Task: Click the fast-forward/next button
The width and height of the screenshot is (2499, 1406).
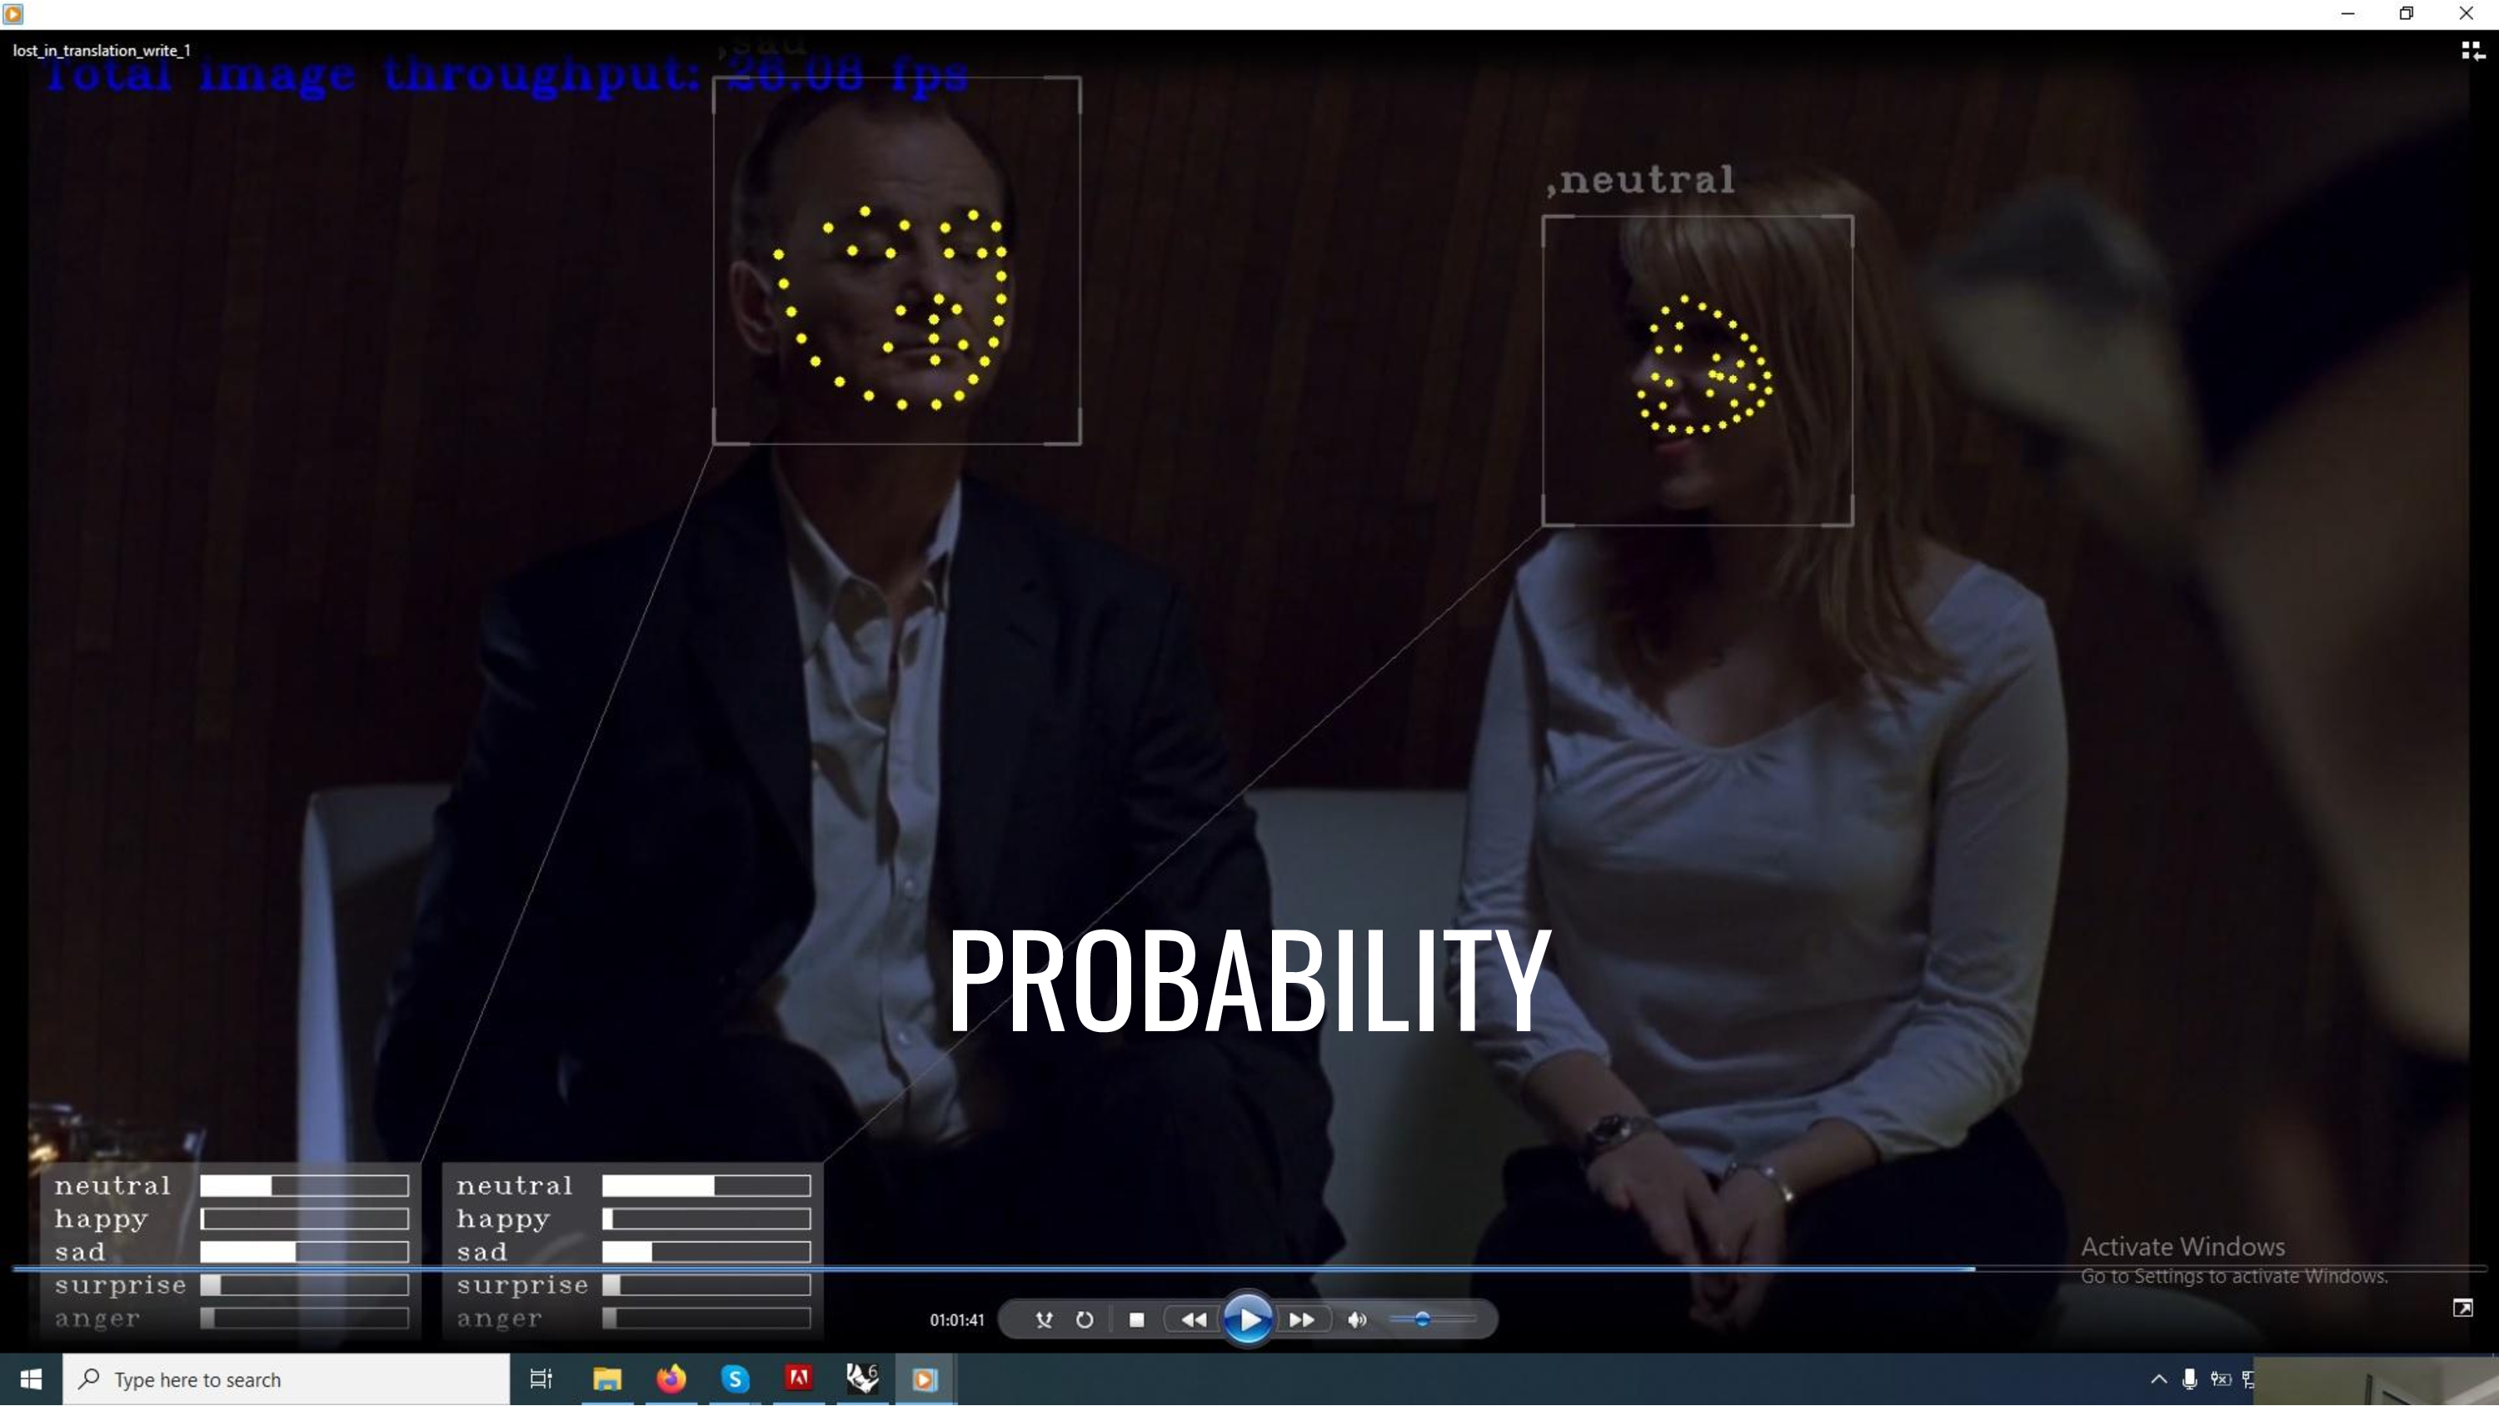Action: click(1302, 1319)
